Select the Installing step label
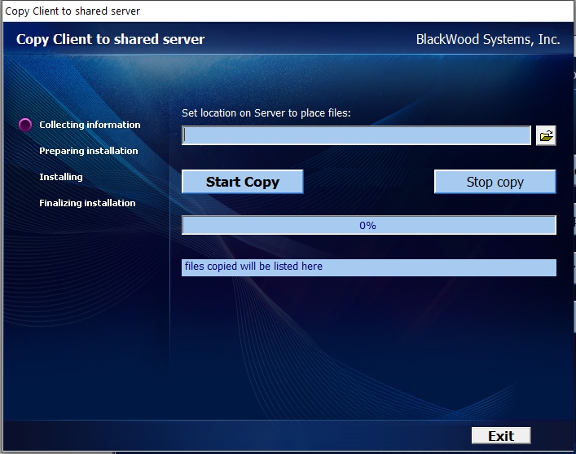The width and height of the screenshot is (576, 454). (x=61, y=177)
